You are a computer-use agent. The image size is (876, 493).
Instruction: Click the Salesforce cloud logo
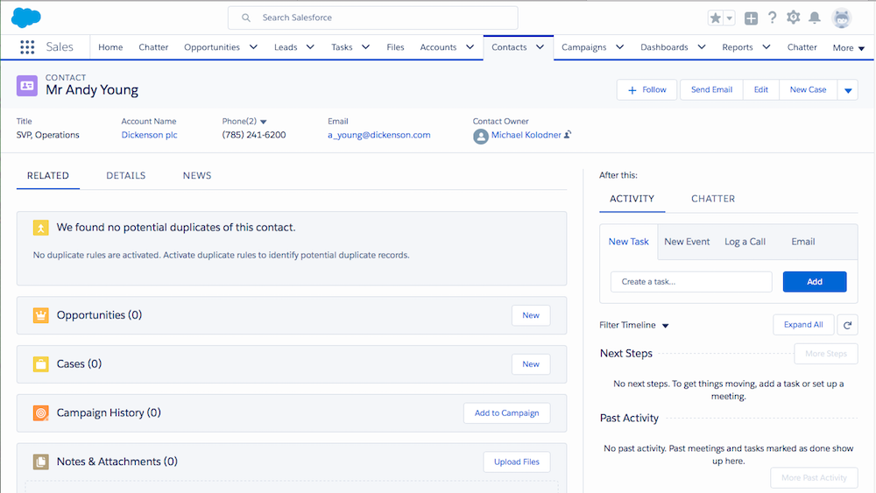25,18
